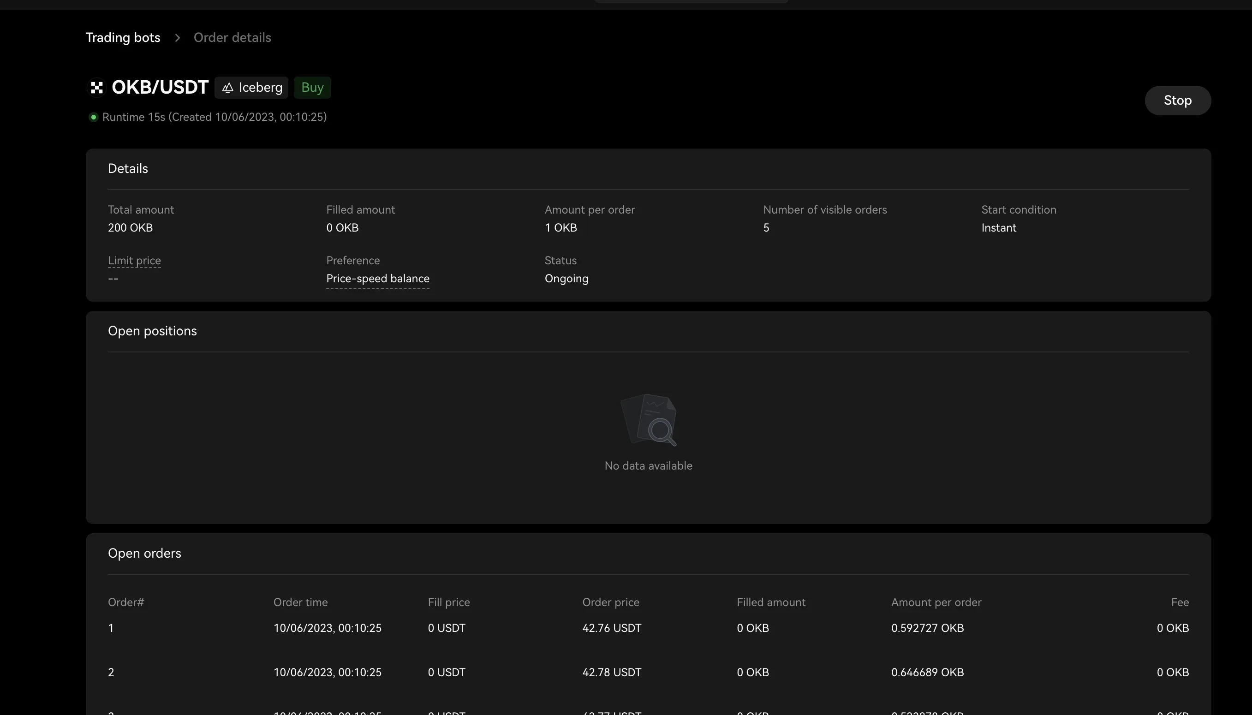Click the Price-speed balance preference value

[377, 279]
